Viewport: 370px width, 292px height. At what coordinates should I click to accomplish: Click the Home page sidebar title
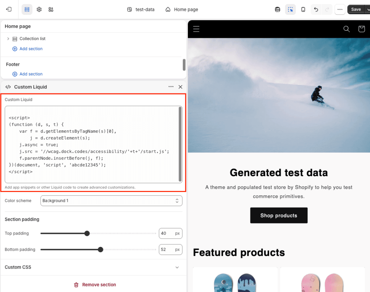click(18, 26)
